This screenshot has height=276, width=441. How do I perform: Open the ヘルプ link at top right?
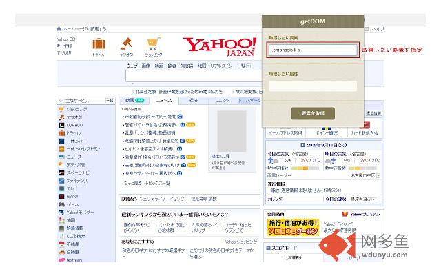pos(378,29)
